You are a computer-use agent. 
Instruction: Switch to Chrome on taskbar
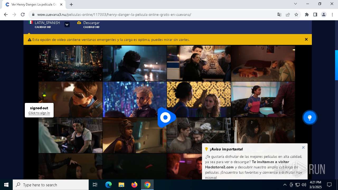[x=147, y=185]
